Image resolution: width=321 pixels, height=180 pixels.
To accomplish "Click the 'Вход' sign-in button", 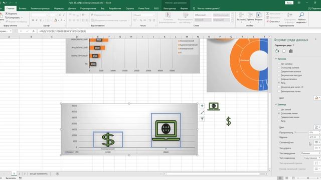I will pyautogui.click(x=289, y=3).
